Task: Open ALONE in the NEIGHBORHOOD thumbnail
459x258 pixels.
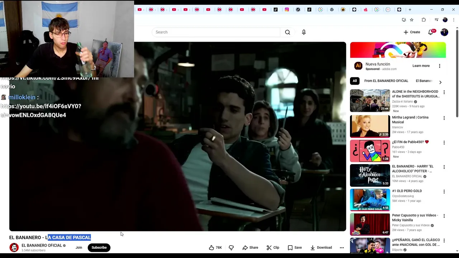Action: [x=370, y=101]
